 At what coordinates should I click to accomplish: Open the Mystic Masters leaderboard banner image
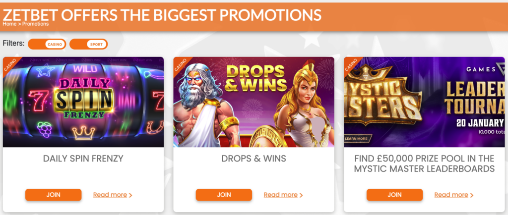[x=424, y=102]
